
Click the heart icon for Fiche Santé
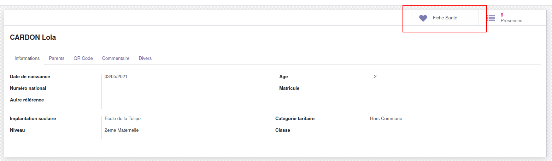423,18
